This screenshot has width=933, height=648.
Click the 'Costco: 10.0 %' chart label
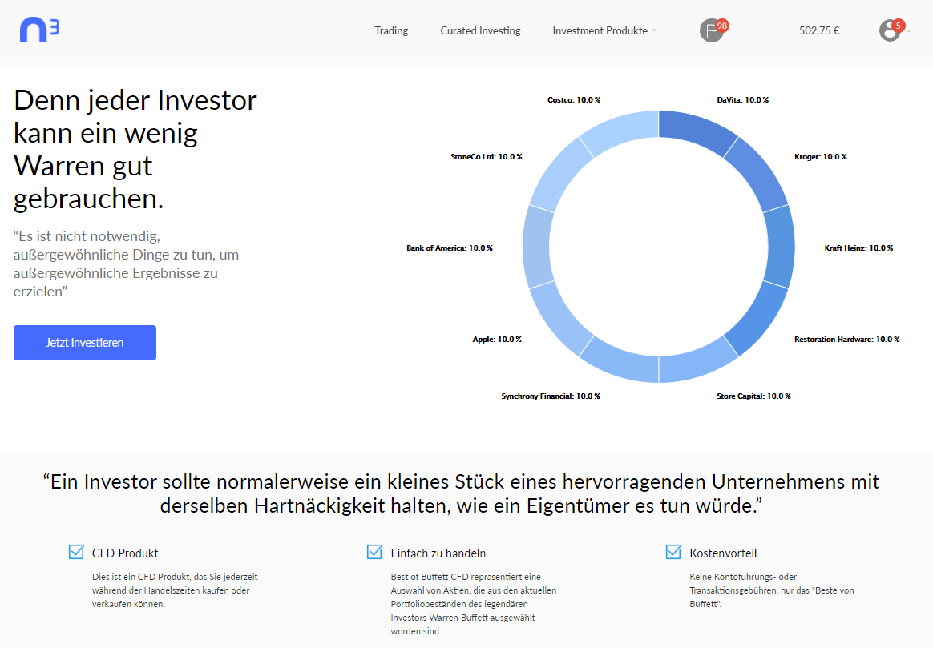click(574, 100)
